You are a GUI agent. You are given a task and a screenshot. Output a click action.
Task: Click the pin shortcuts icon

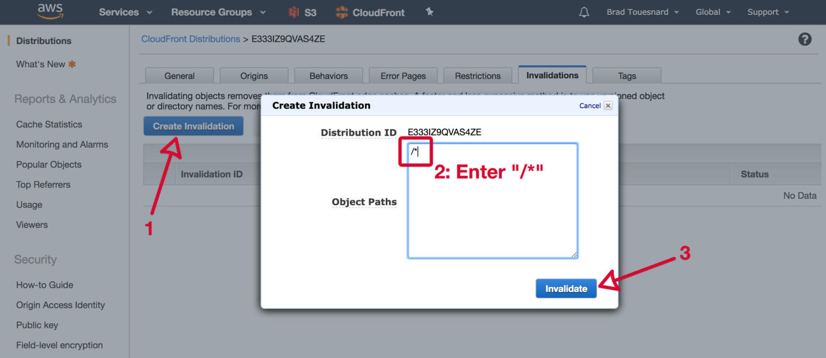point(430,12)
